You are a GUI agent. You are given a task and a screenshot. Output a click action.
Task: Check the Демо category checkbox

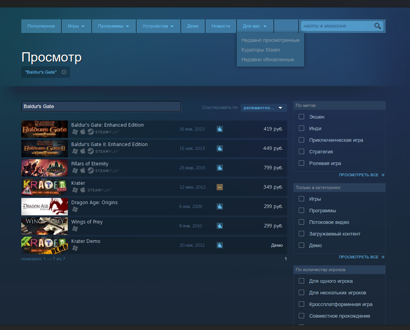(301, 245)
